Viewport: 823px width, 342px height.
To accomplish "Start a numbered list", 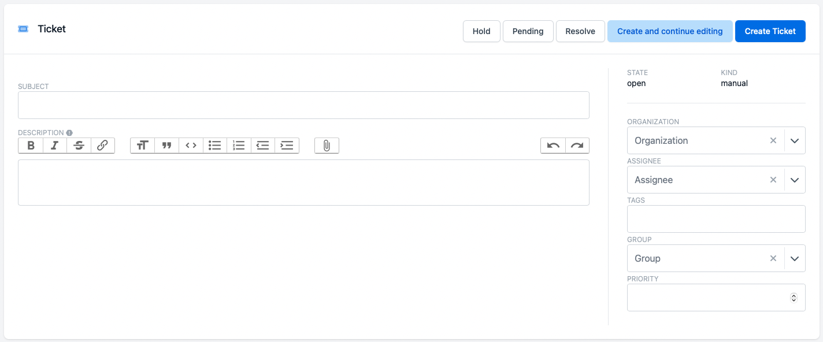I will click(x=239, y=146).
